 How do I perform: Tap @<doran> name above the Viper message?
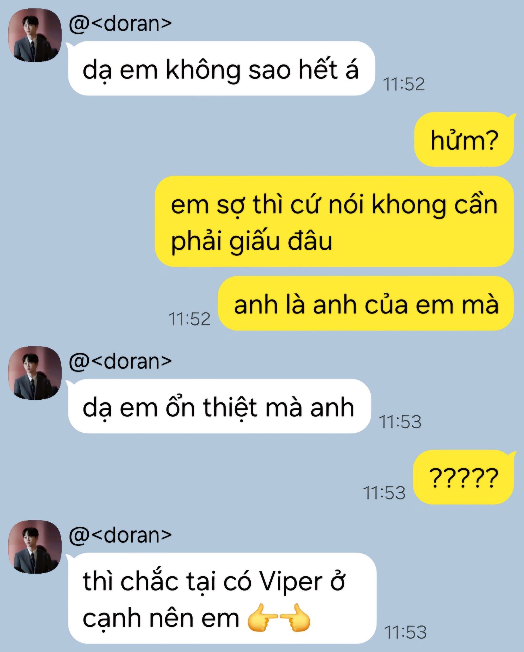pyautogui.click(x=120, y=535)
